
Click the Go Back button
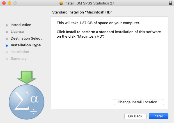[x=135, y=116]
